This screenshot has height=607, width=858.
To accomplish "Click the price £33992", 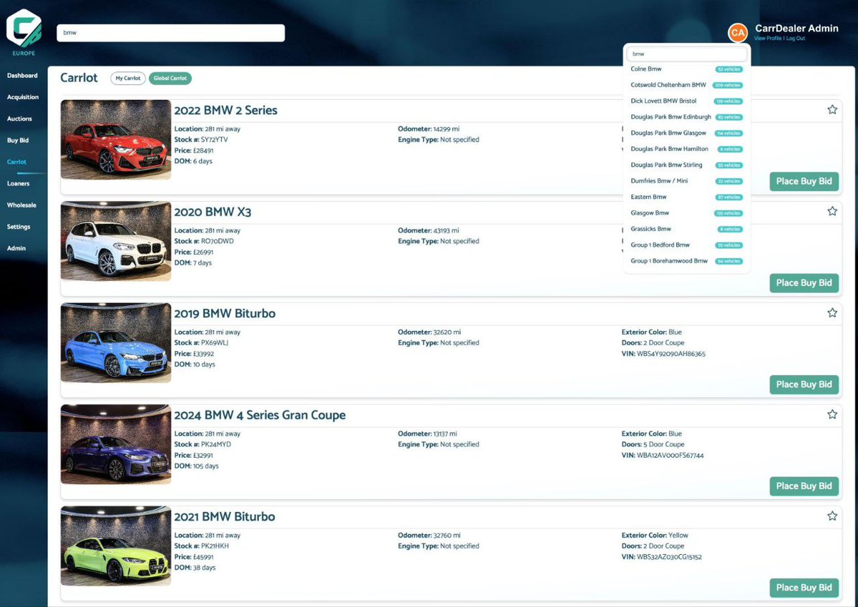I will (x=203, y=354).
